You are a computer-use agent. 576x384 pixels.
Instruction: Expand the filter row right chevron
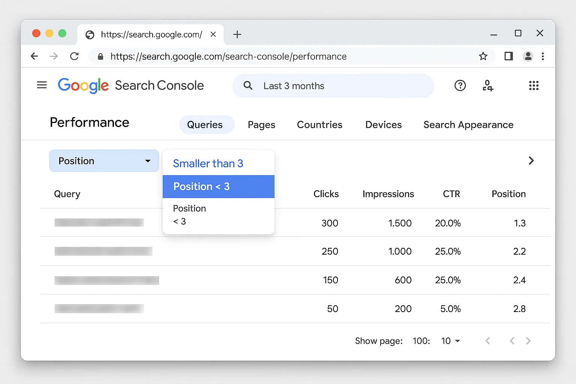pyautogui.click(x=531, y=161)
